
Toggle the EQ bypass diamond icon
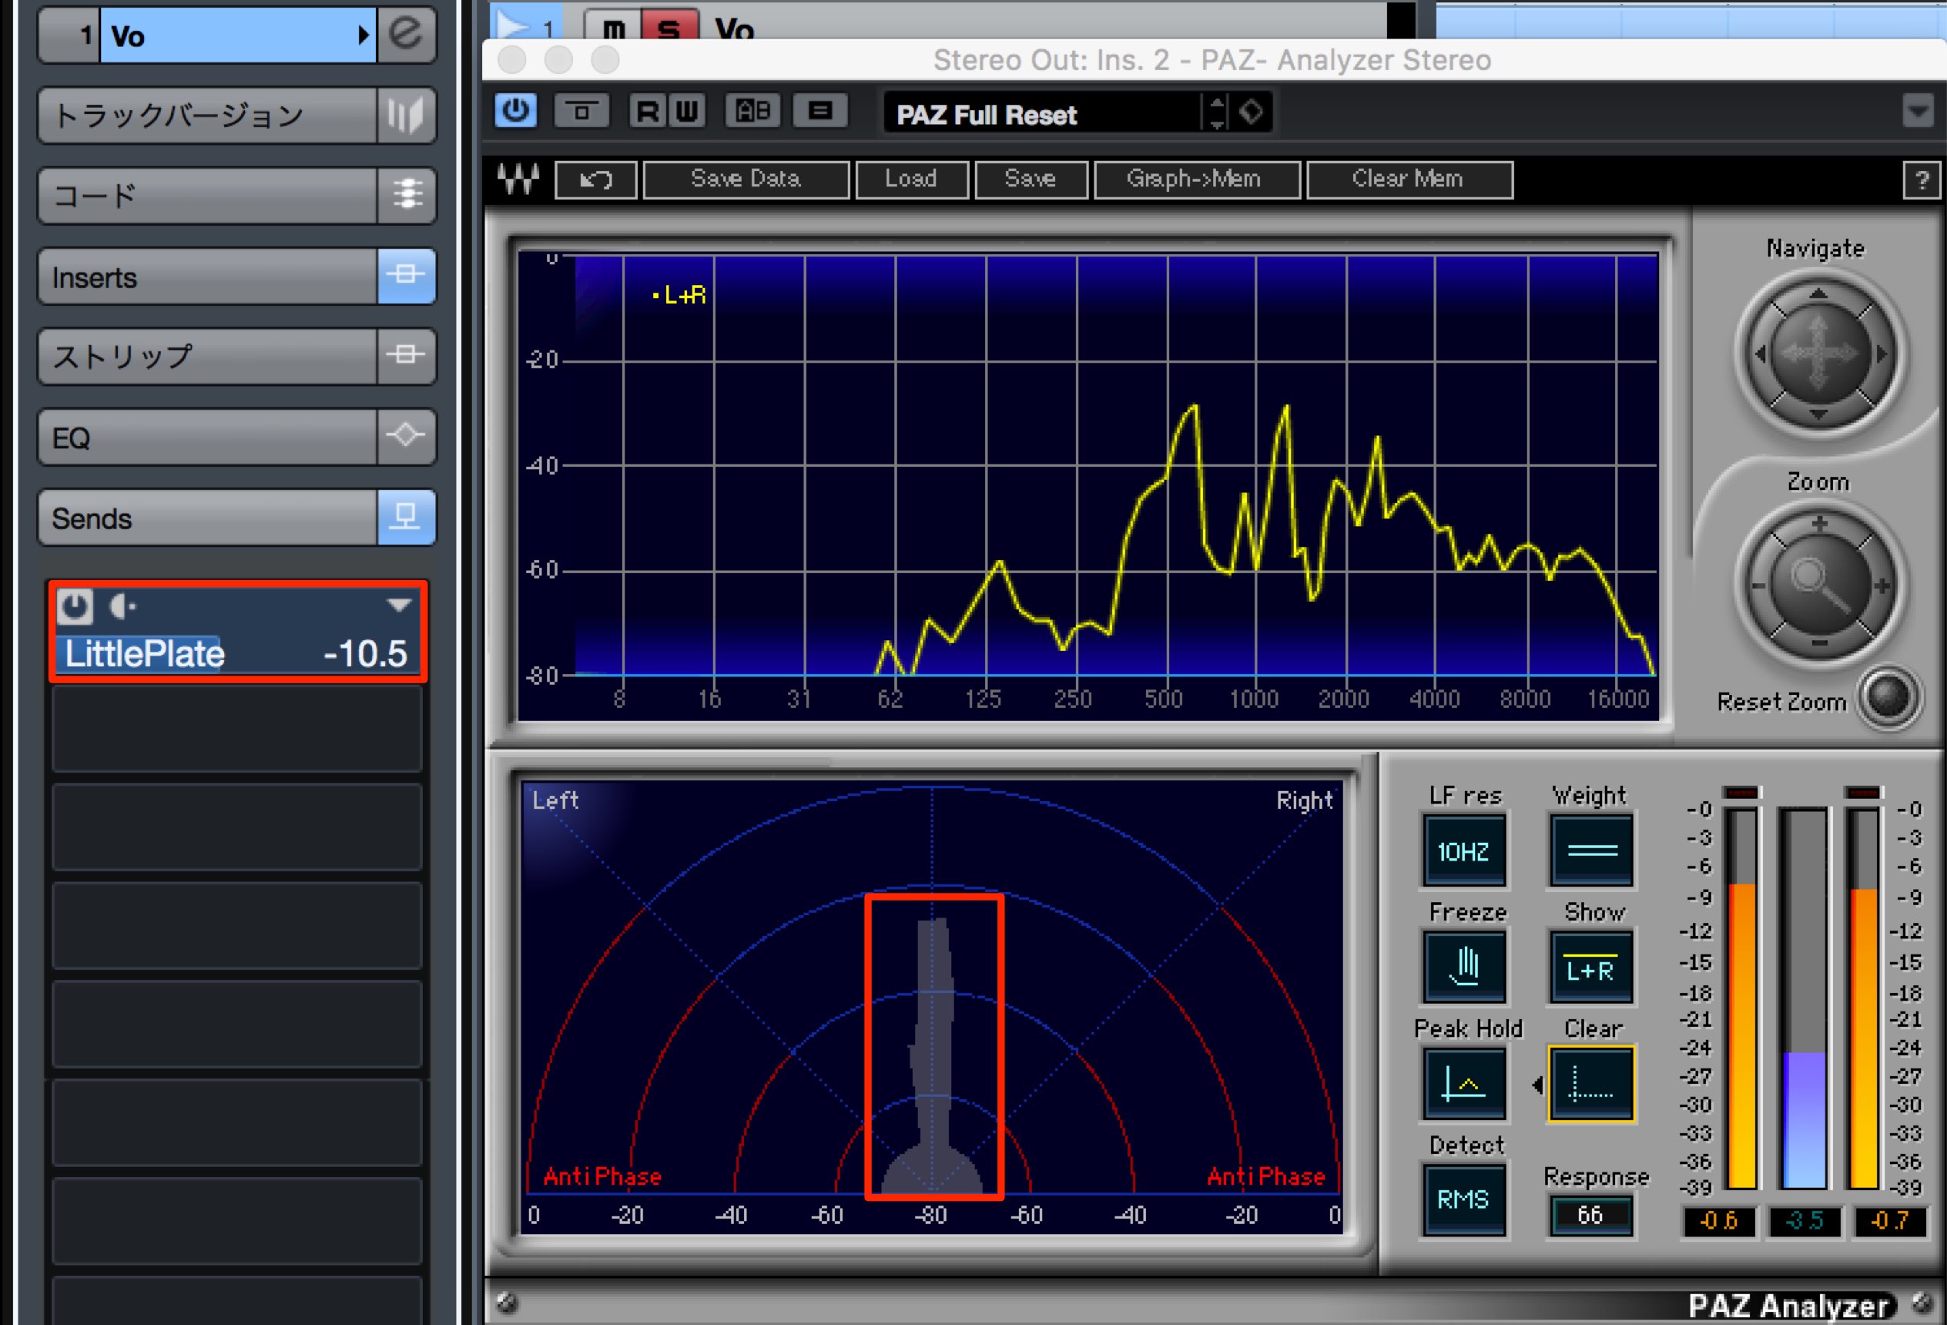[407, 437]
